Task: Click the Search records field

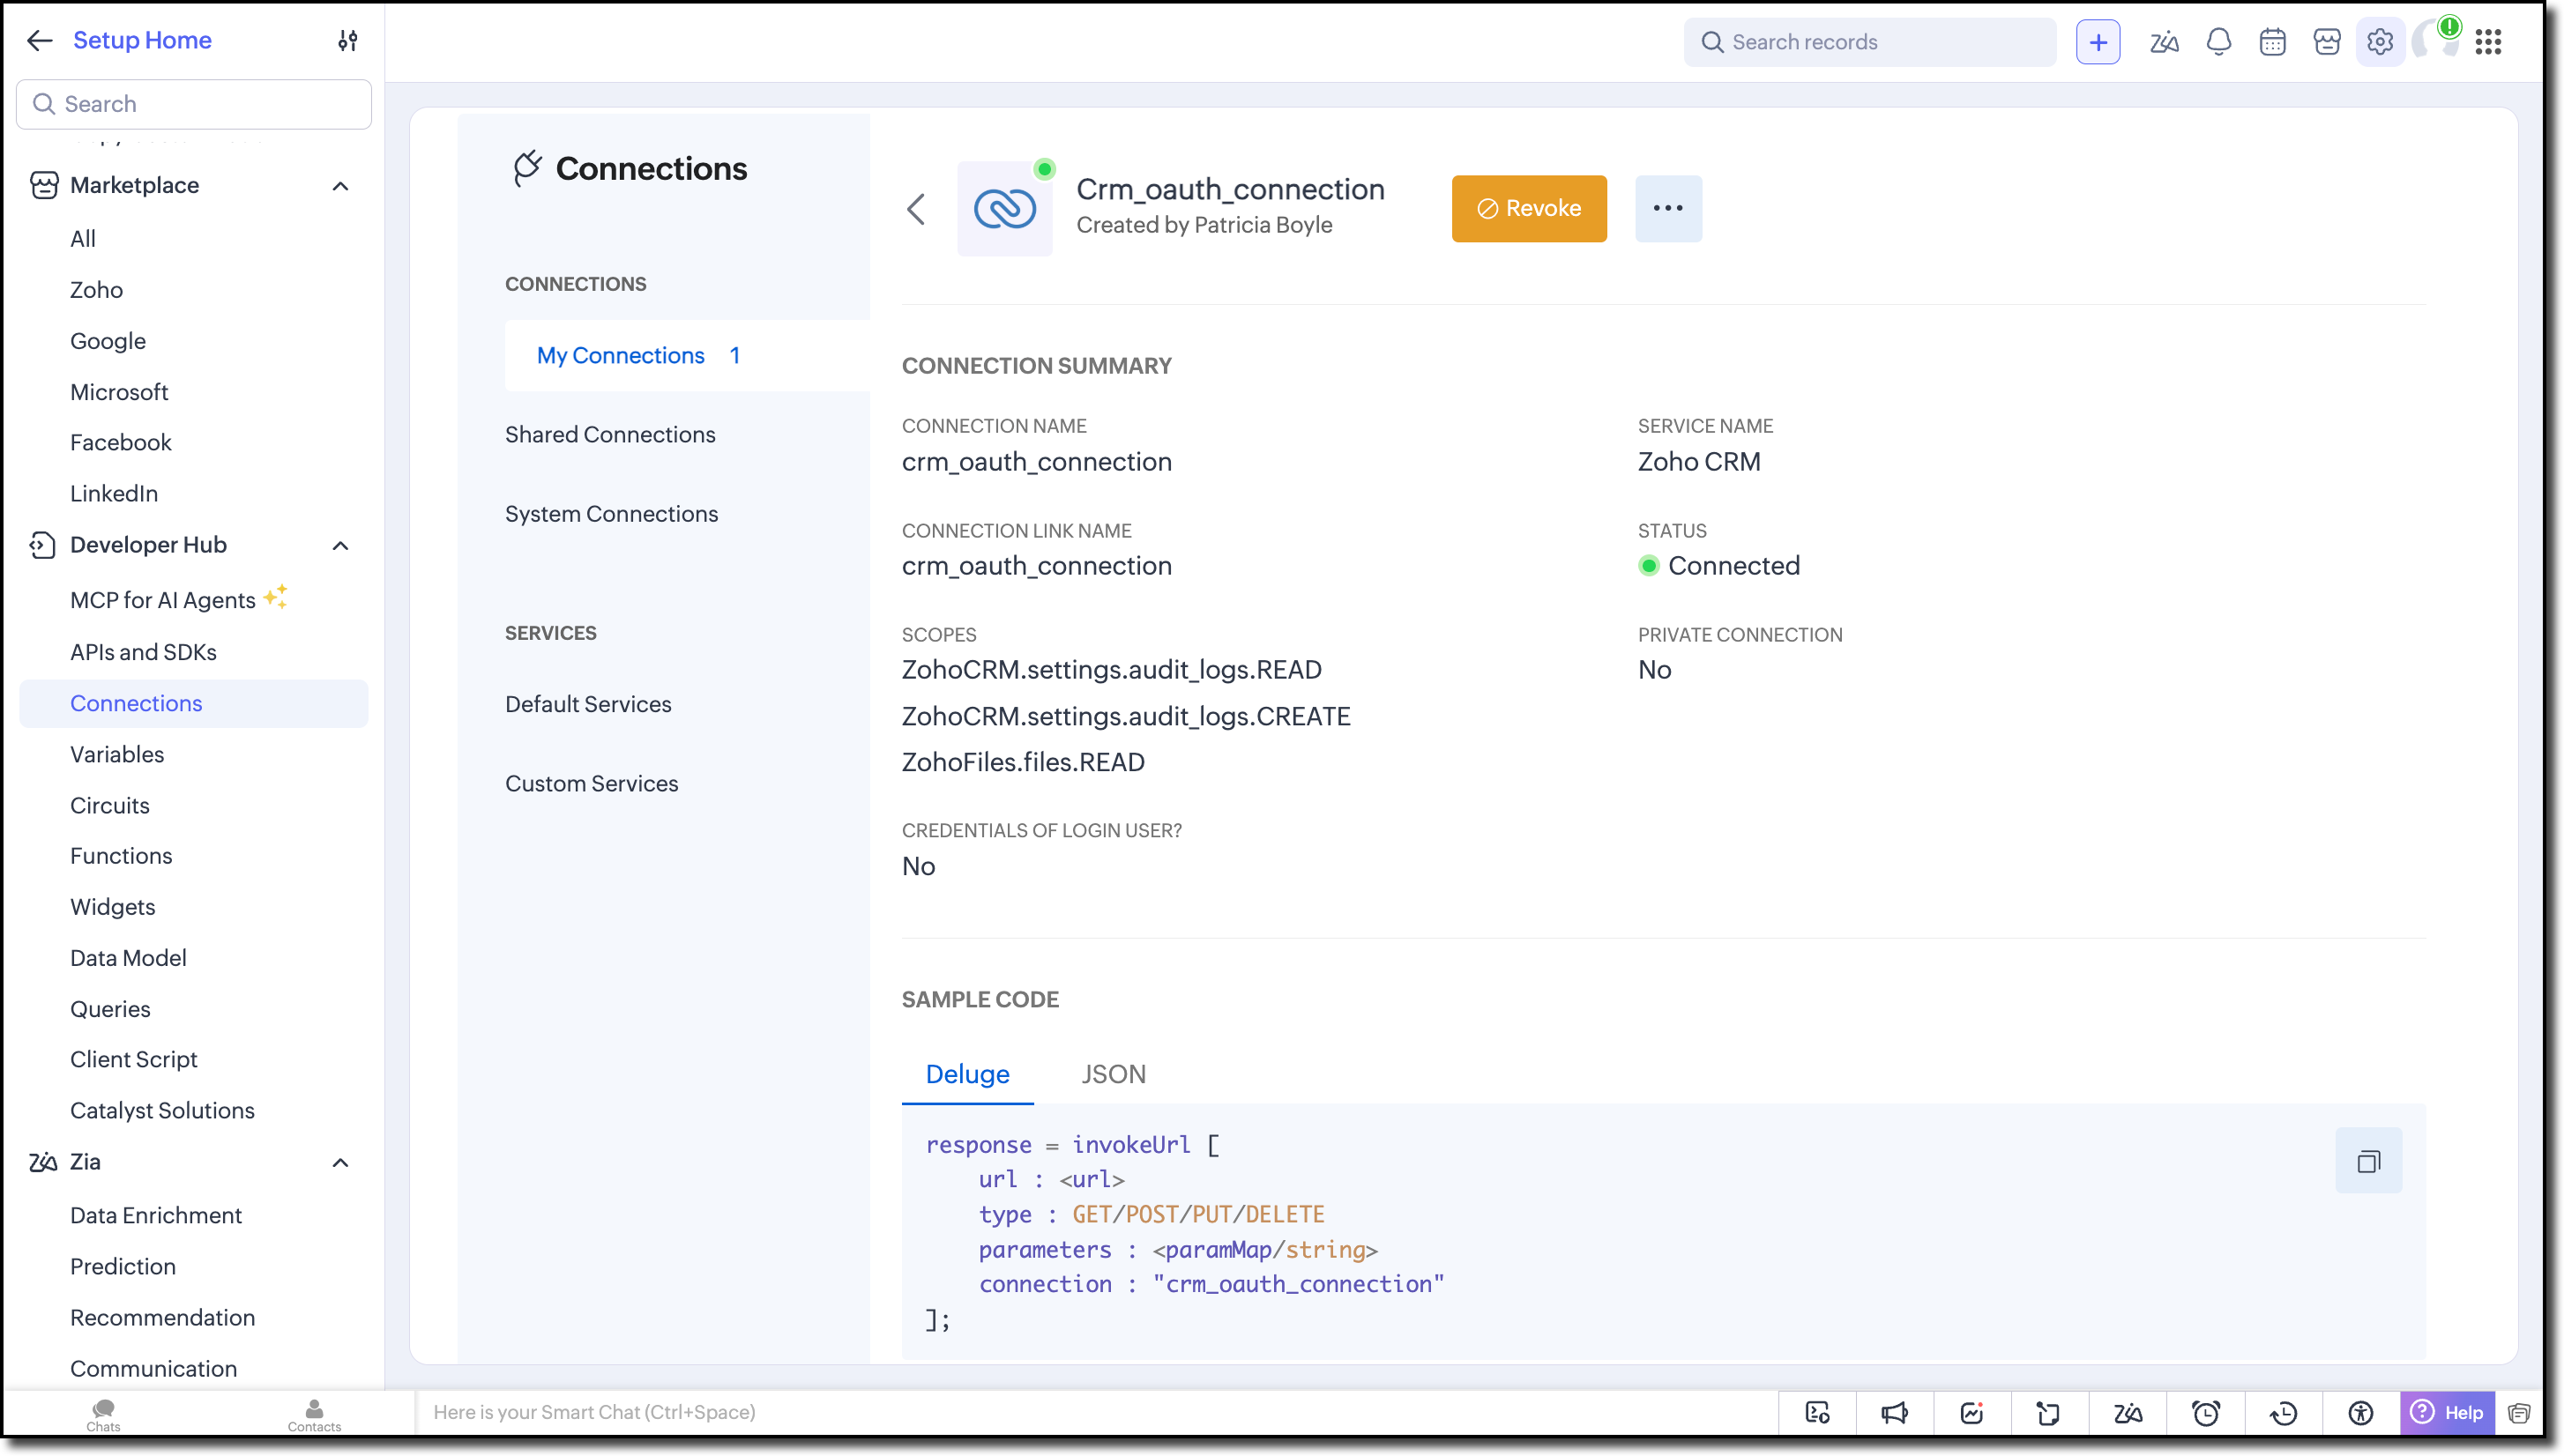Action: (1881, 42)
